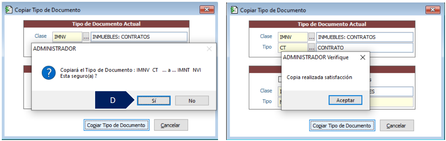Close the right Copiar Tipo de Documento window
Screen dimensions: 446x141
click(x=433, y=10)
